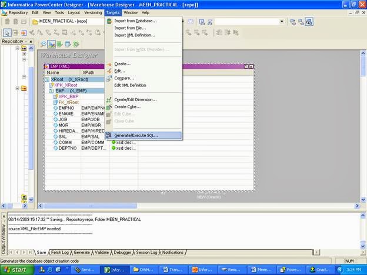Click the Name column header
Screen dimensions: 367x275
62,72
